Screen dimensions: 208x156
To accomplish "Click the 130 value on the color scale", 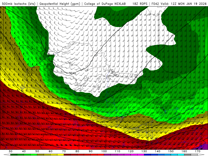I will (144, 151).
